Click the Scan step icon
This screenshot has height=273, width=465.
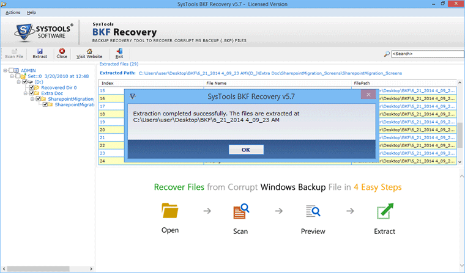click(x=241, y=211)
